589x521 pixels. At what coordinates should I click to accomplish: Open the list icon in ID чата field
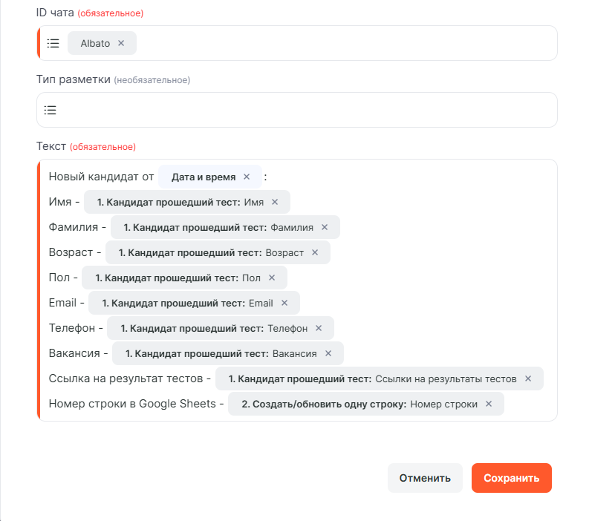tap(53, 44)
